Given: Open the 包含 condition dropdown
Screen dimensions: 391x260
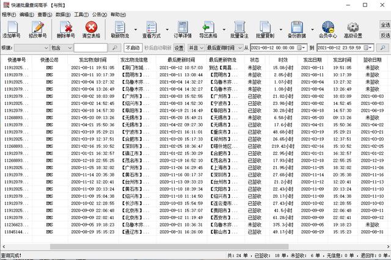Looking at the screenshot, I should 61,48.
